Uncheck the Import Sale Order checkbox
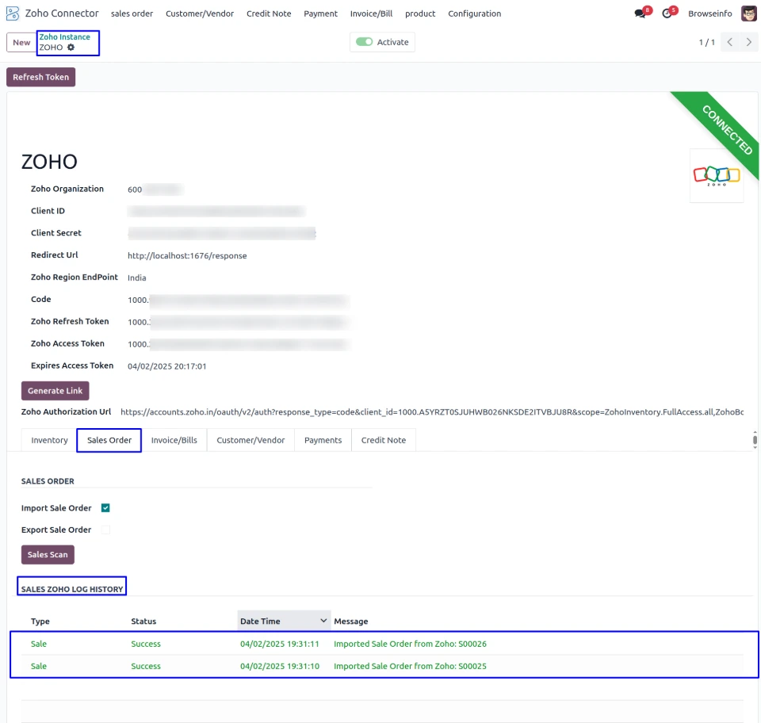761x723 pixels. pyautogui.click(x=105, y=507)
